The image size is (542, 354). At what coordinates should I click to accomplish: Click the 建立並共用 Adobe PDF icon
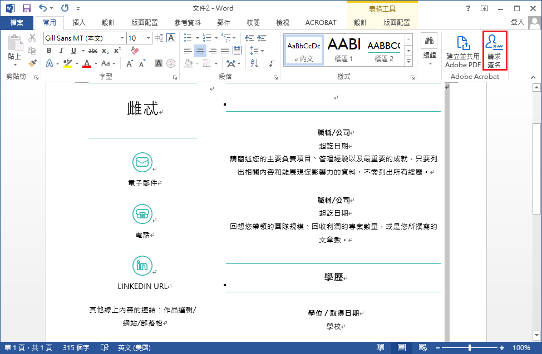pyautogui.click(x=462, y=51)
